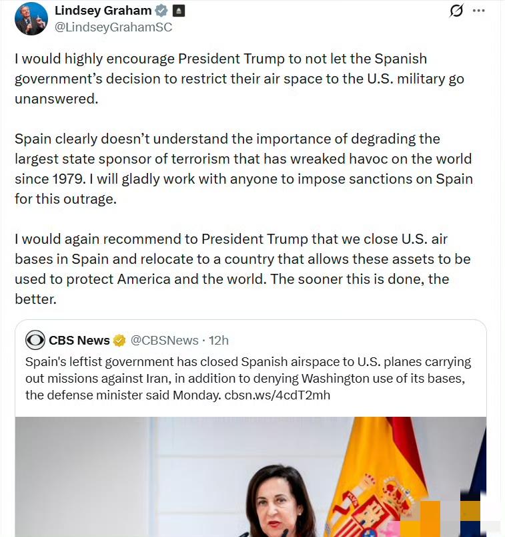Click the government affiliation badge icon
Viewport: 505px width, 537px height.
[178, 11]
